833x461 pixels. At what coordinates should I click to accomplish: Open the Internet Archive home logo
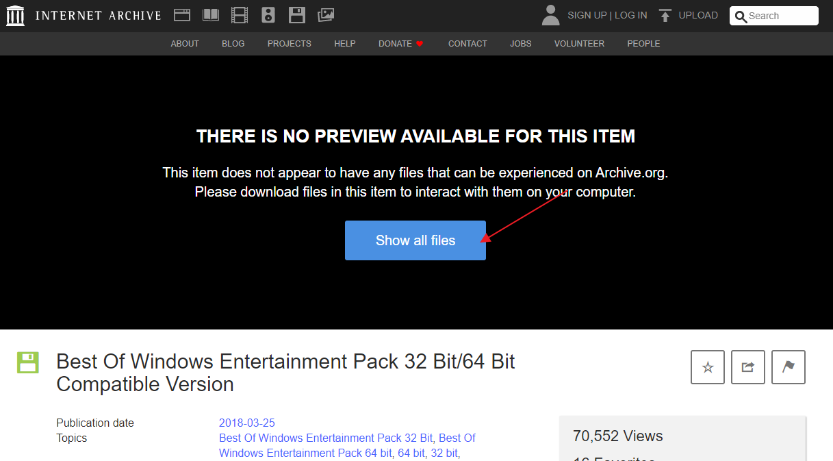pos(15,15)
